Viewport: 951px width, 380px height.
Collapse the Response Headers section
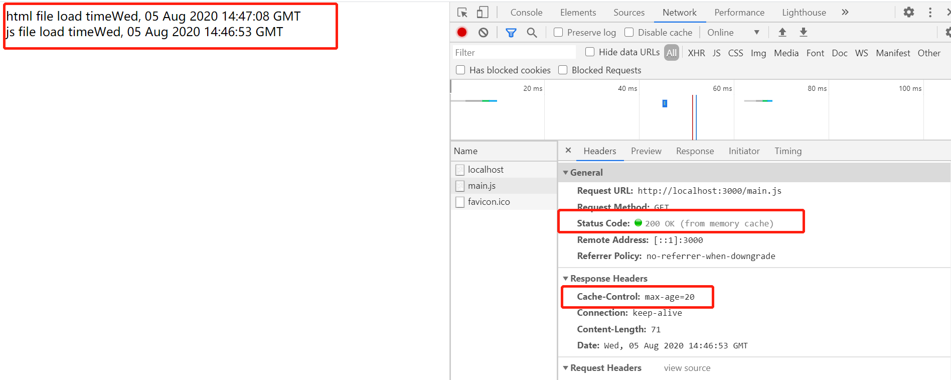pyautogui.click(x=566, y=279)
